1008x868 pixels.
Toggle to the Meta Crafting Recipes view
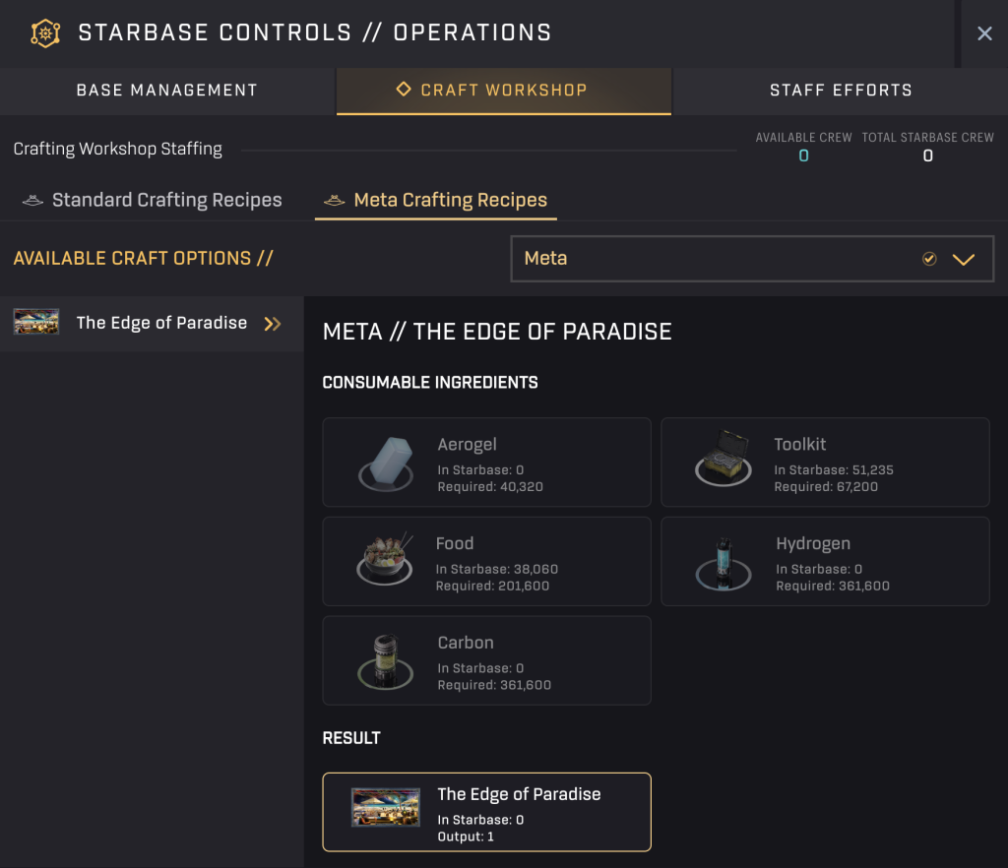[x=449, y=199]
